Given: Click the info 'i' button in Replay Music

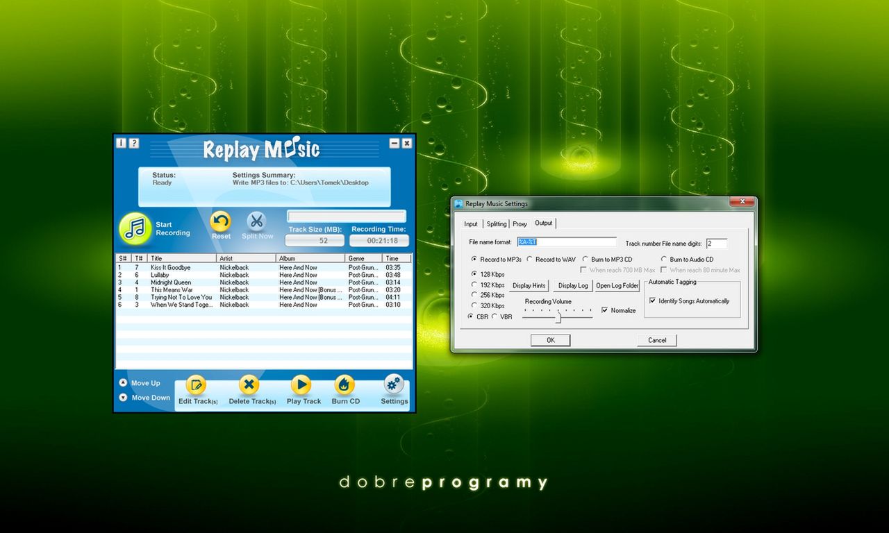Looking at the screenshot, I should [122, 143].
